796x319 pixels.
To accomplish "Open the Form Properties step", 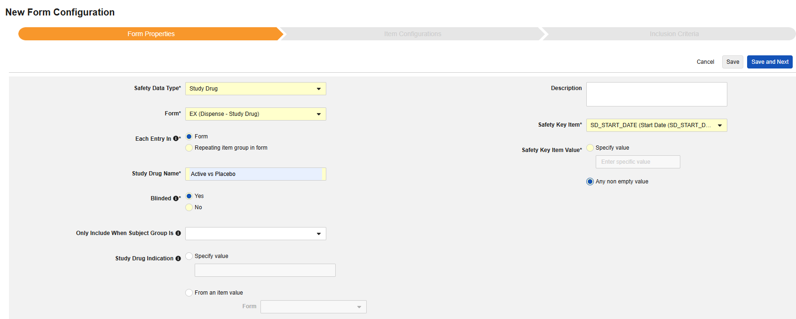I will coord(151,34).
